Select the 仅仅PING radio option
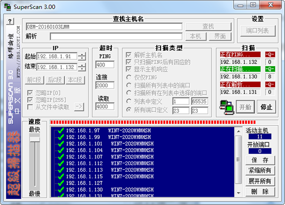 (129, 78)
